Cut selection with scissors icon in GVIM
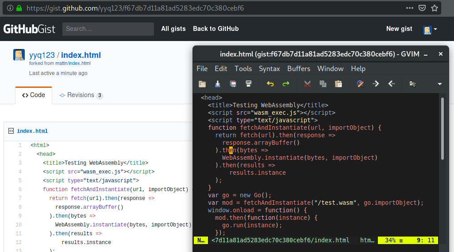Viewport: 454px width, 252px height. 308,84
